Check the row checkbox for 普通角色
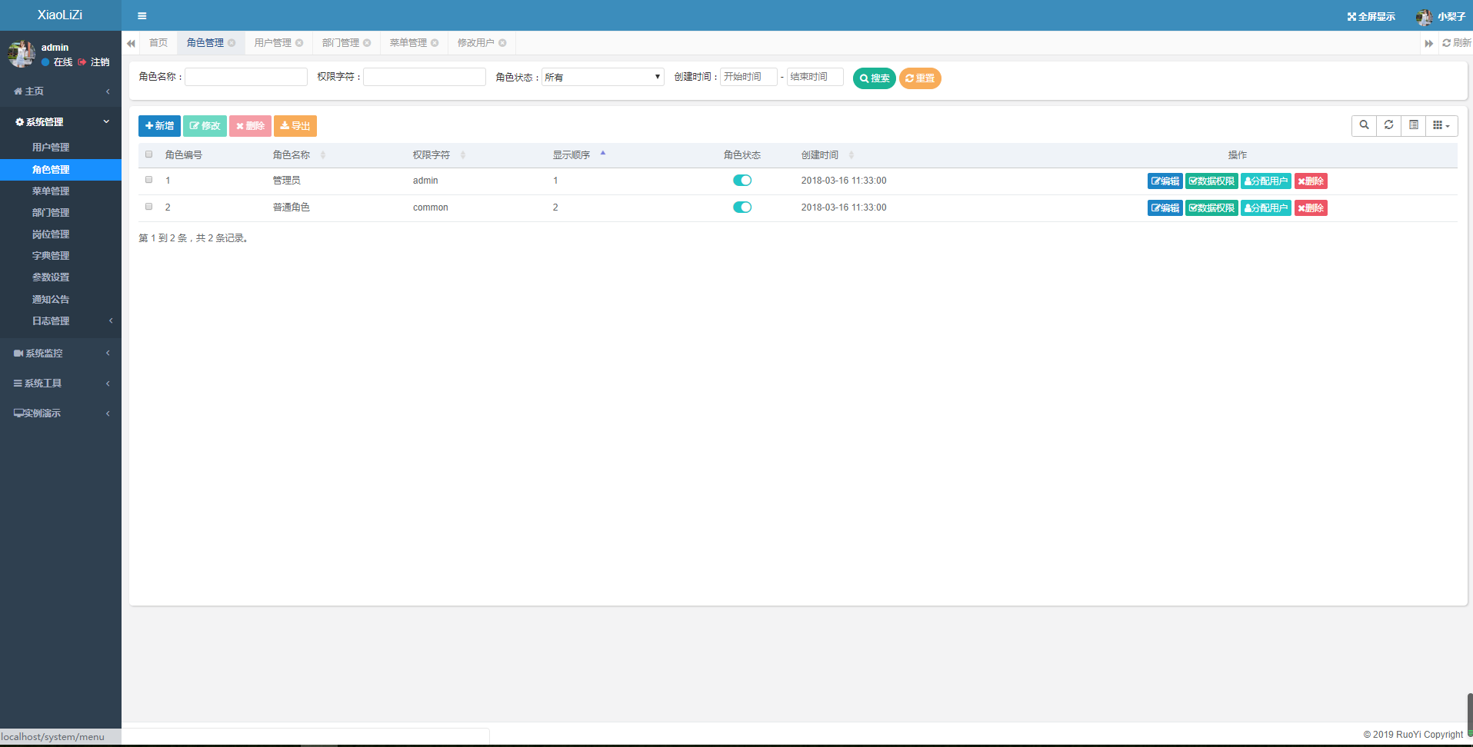Viewport: 1473px width, 747px height. coord(149,207)
